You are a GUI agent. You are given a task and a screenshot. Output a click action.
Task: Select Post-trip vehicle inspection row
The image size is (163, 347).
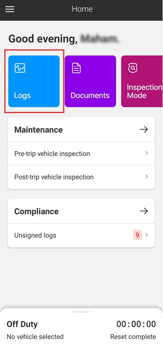(x=81, y=177)
